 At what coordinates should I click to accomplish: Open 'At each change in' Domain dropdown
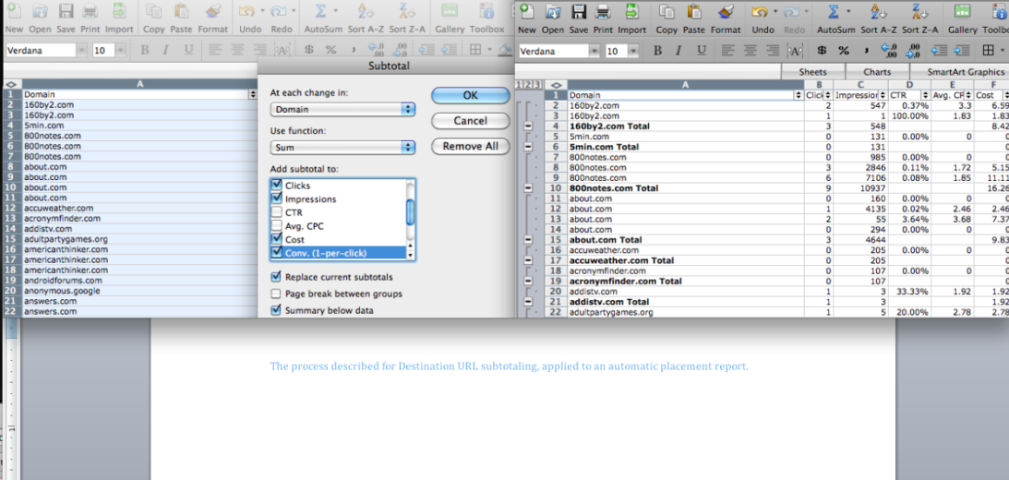click(x=343, y=109)
